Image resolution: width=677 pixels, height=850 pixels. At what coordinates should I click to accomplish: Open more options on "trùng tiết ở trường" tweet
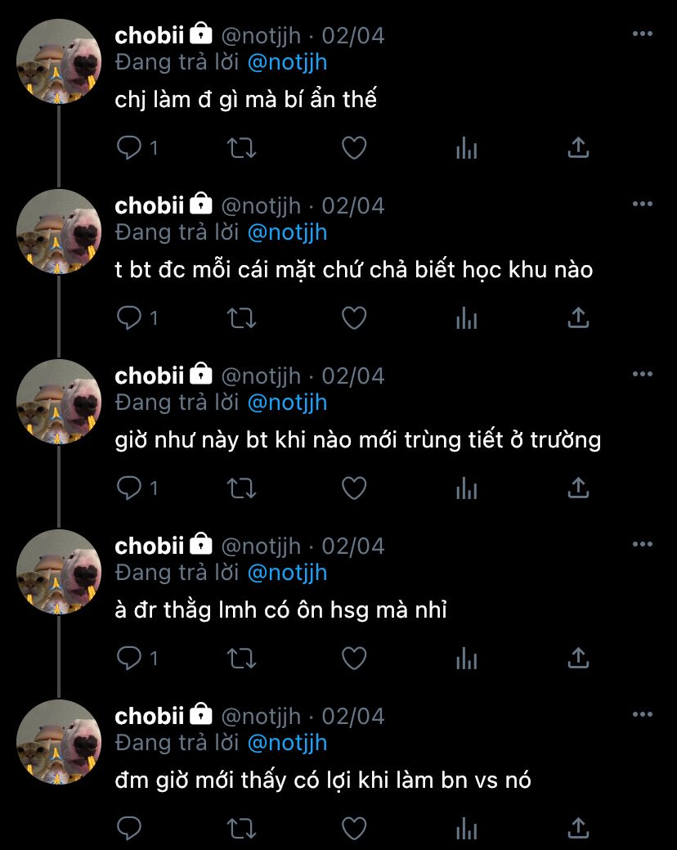(x=643, y=374)
